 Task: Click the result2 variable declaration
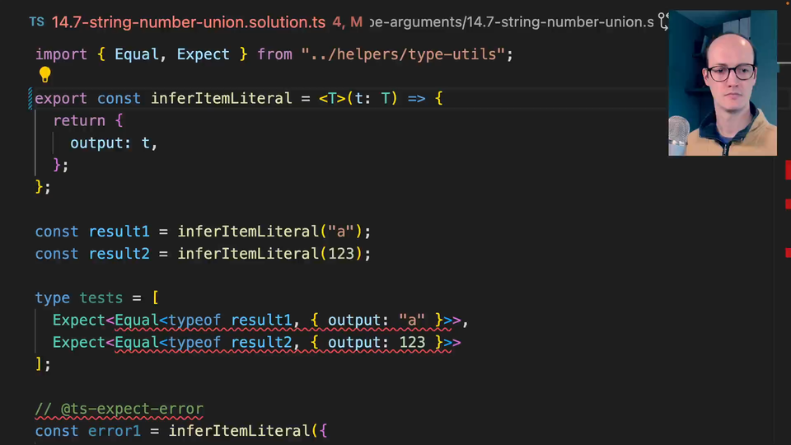pos(119,254)
